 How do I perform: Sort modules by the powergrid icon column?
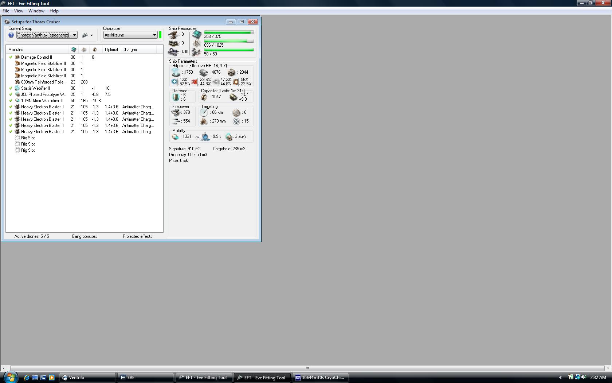[84, 50]
